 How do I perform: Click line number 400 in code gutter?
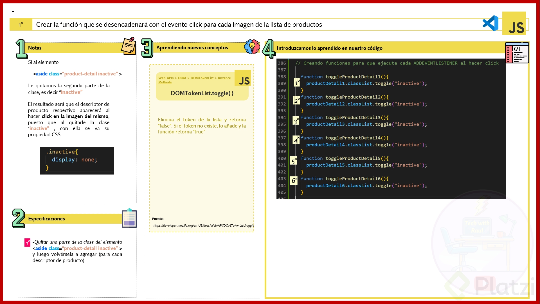282,158
